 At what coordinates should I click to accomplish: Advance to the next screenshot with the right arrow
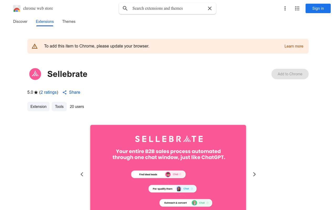click(254, 174)
